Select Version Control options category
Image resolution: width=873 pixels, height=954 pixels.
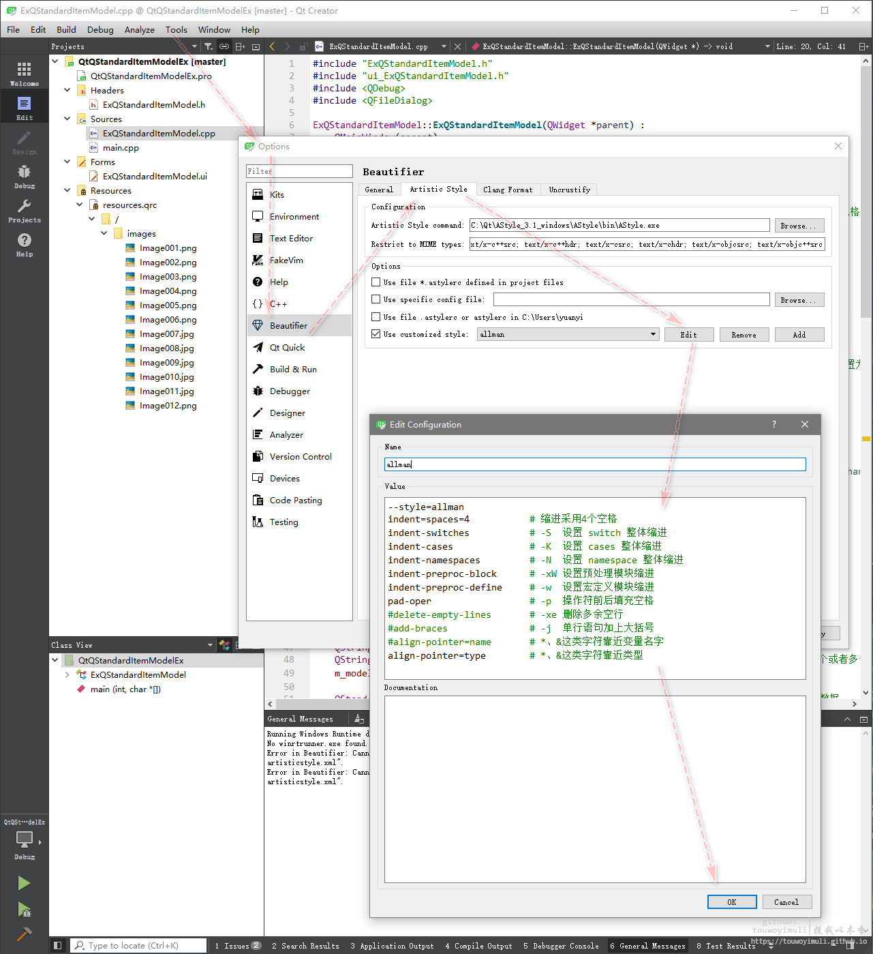click(299, 456)
